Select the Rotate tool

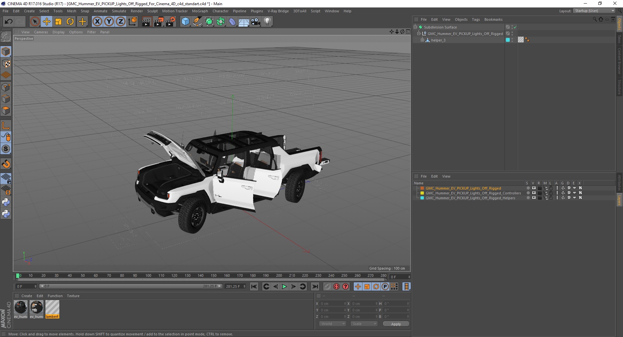(70, 22)
